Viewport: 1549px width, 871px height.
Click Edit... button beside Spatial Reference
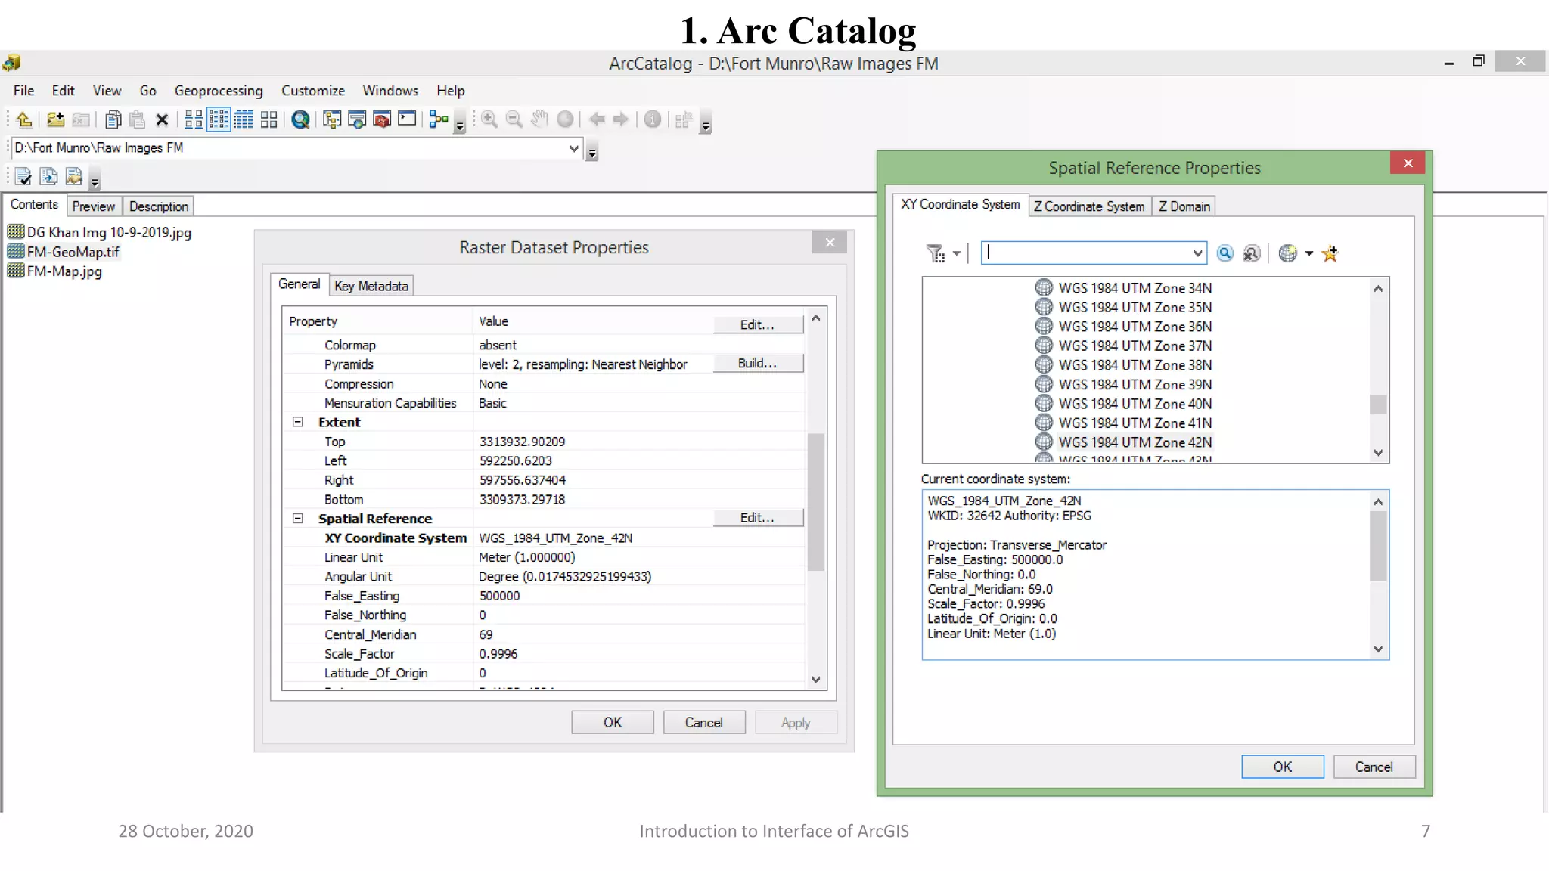pyautogui.click(x=758, y=518)
